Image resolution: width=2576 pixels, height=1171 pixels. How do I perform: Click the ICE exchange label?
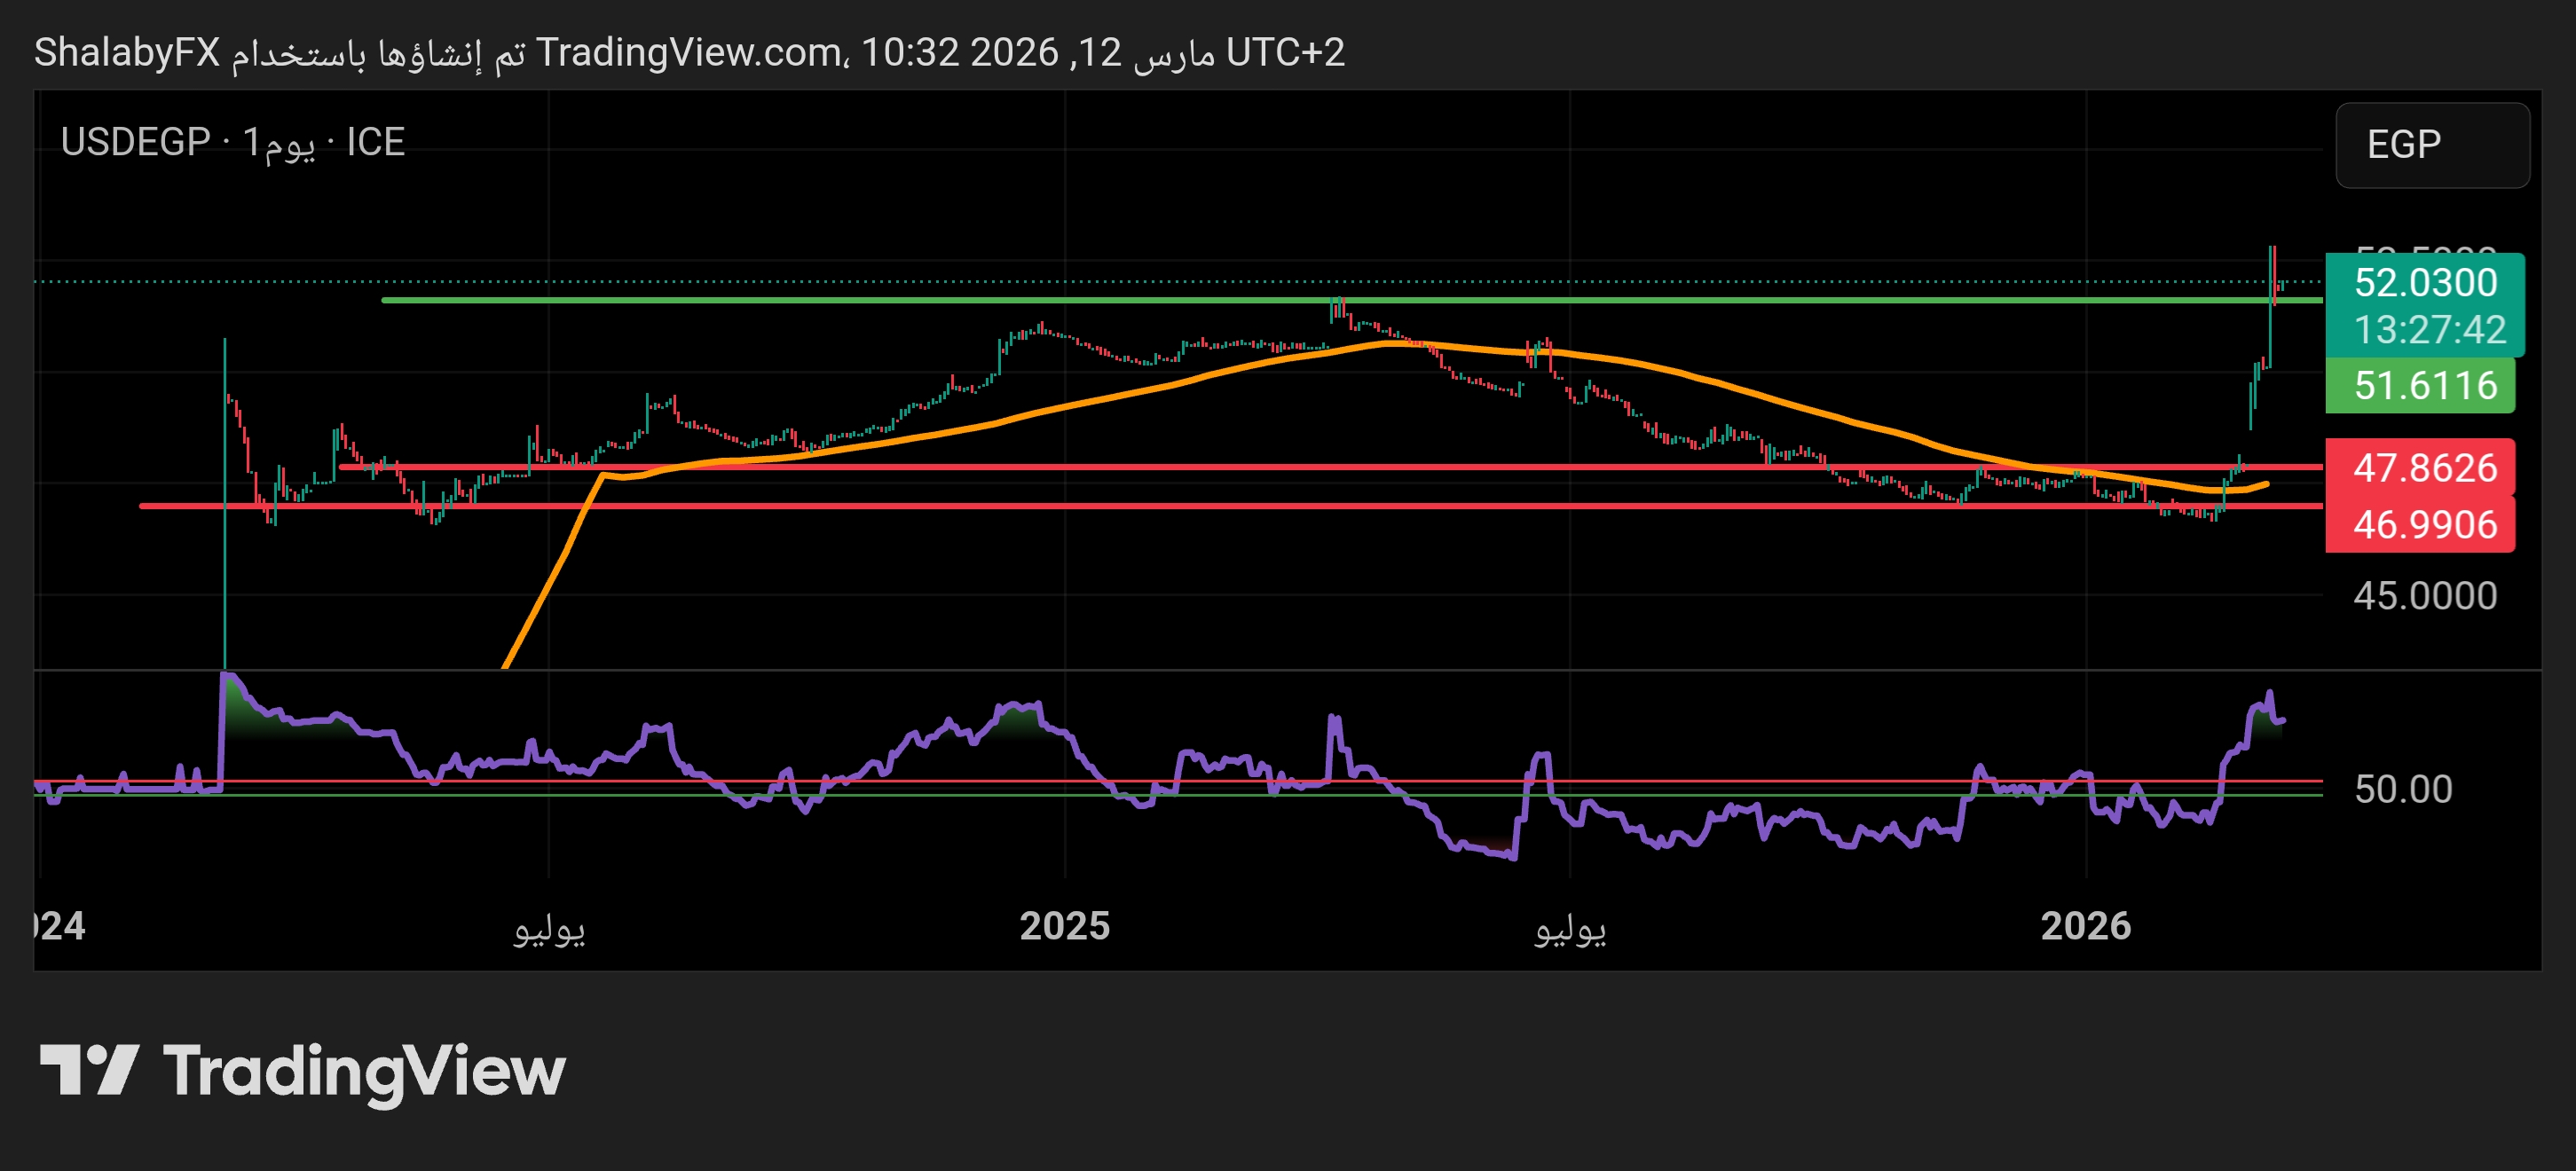[376, 142]
